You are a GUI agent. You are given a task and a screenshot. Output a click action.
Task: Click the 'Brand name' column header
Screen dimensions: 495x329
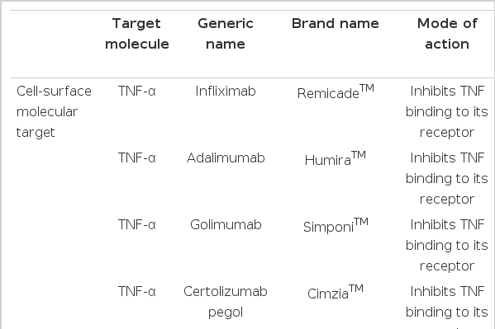335,24
